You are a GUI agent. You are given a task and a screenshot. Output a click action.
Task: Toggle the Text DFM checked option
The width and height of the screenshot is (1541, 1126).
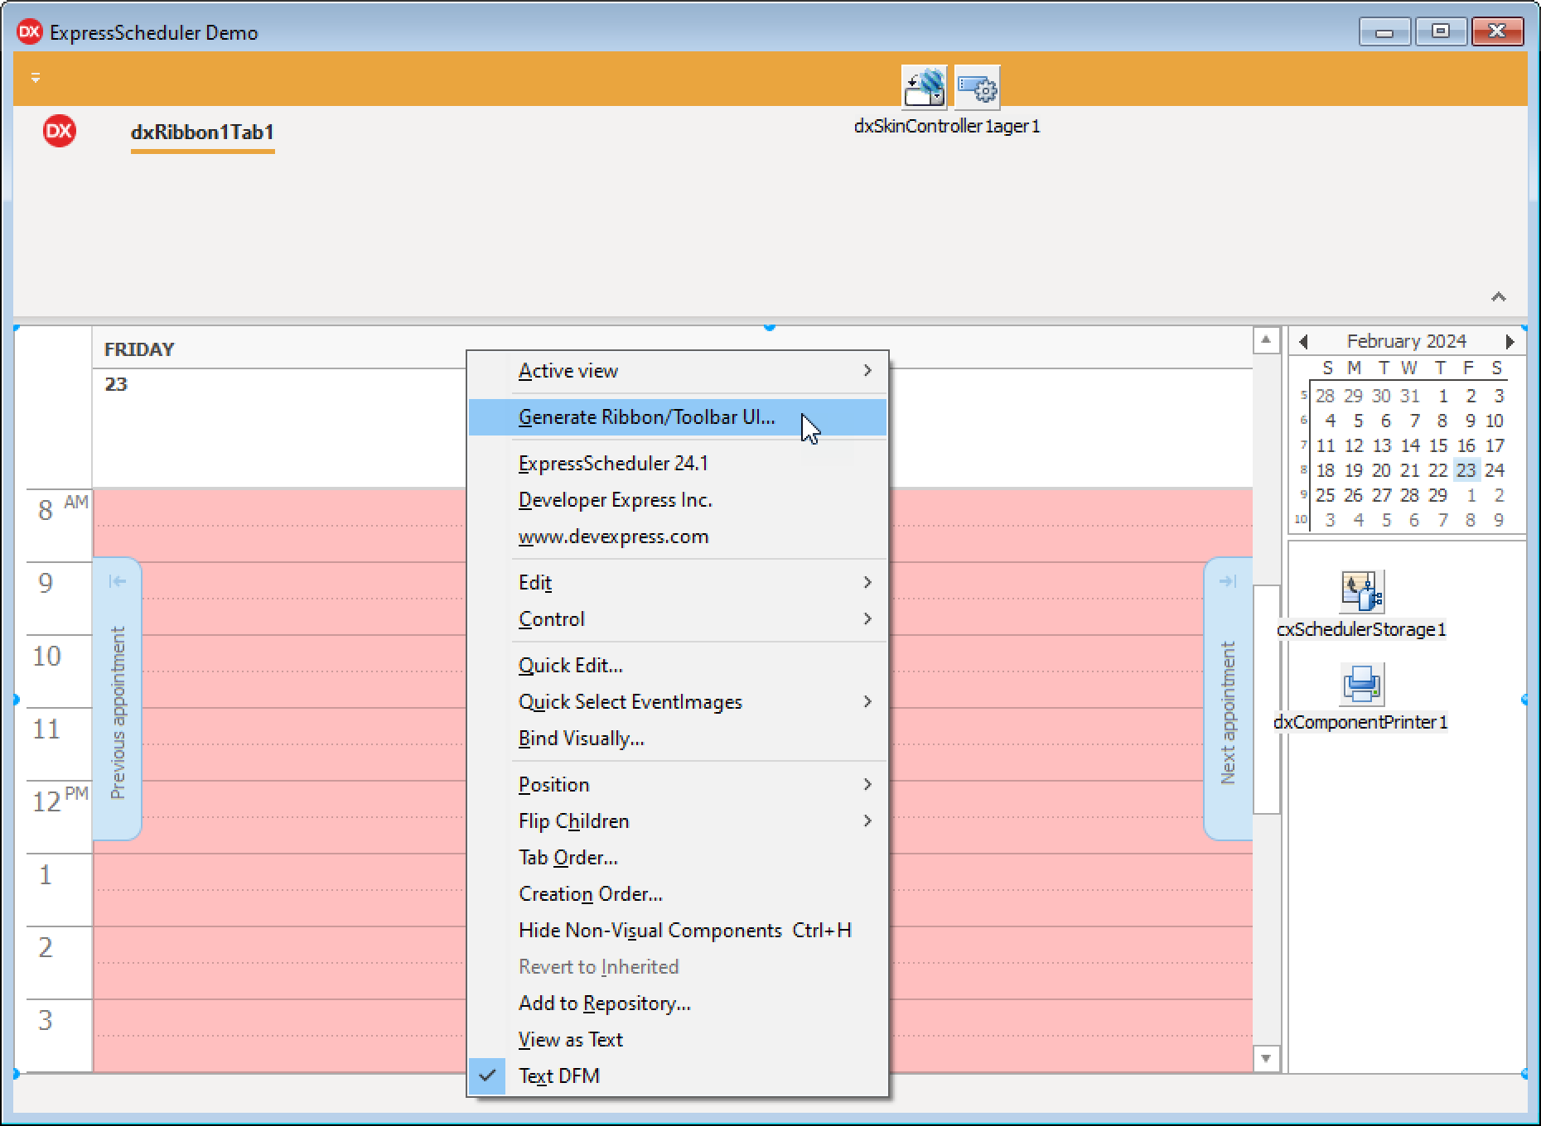tap(558, 1076)
